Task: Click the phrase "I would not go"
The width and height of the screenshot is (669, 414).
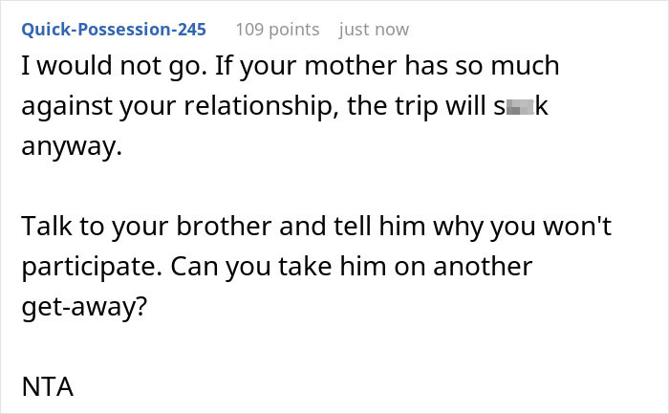Action: click(x=88, y=67)
